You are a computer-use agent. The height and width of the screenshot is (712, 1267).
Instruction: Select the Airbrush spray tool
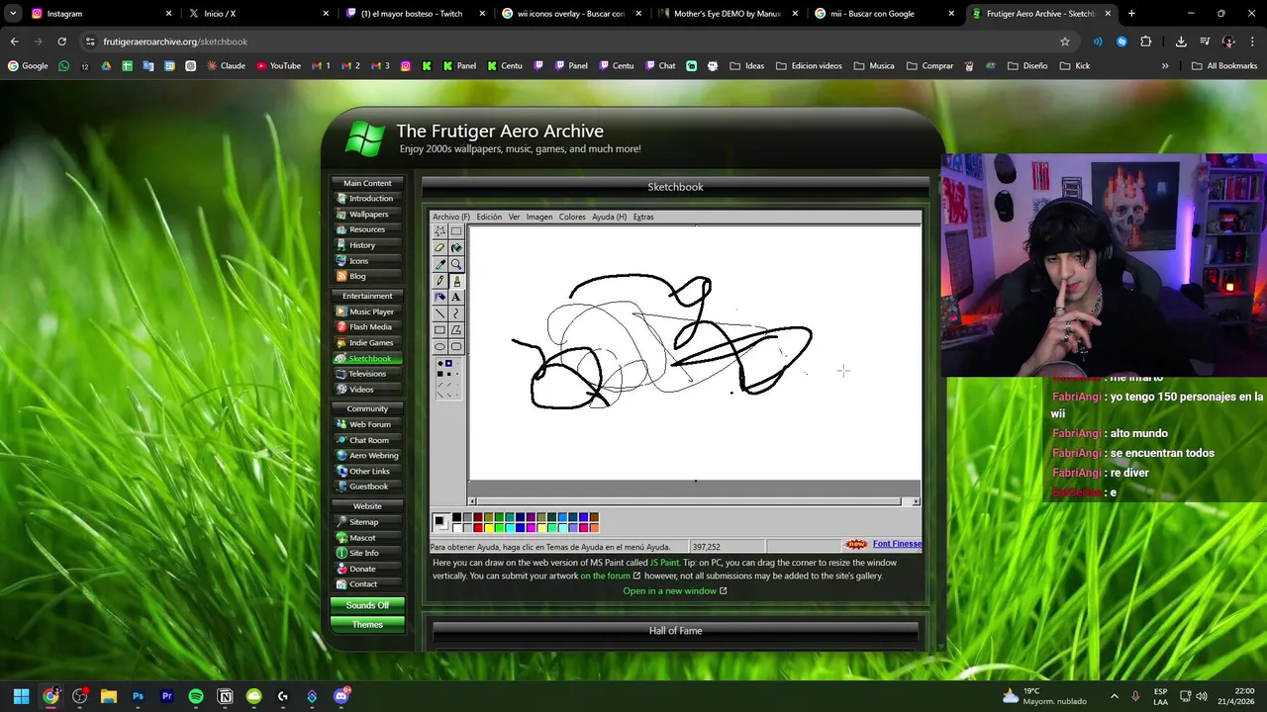[x=439, y=297]
